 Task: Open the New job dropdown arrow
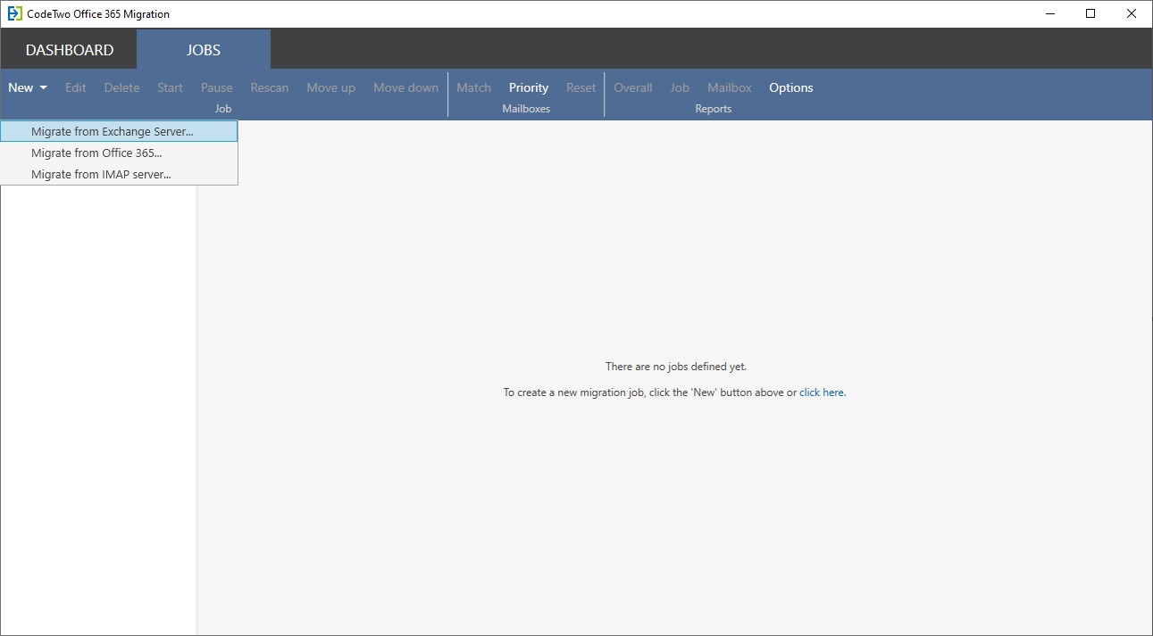coord(43,87)
